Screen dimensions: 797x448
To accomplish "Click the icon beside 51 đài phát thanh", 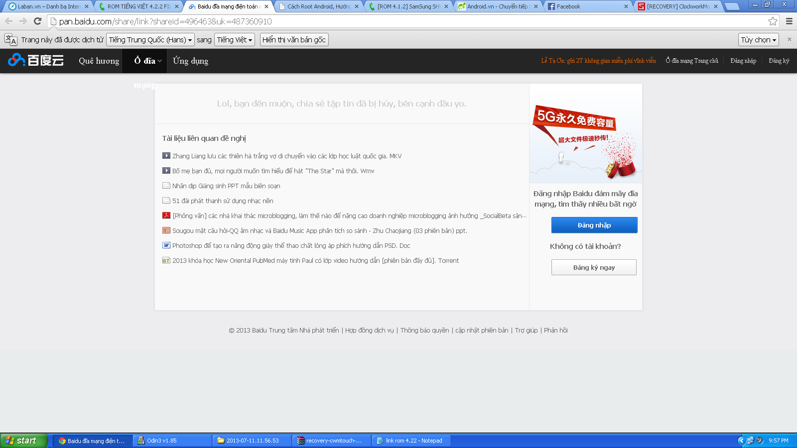I will click(x=166, y=201).
